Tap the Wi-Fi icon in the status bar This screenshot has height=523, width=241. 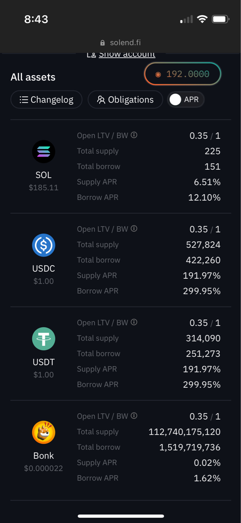(x=202, y=19)
